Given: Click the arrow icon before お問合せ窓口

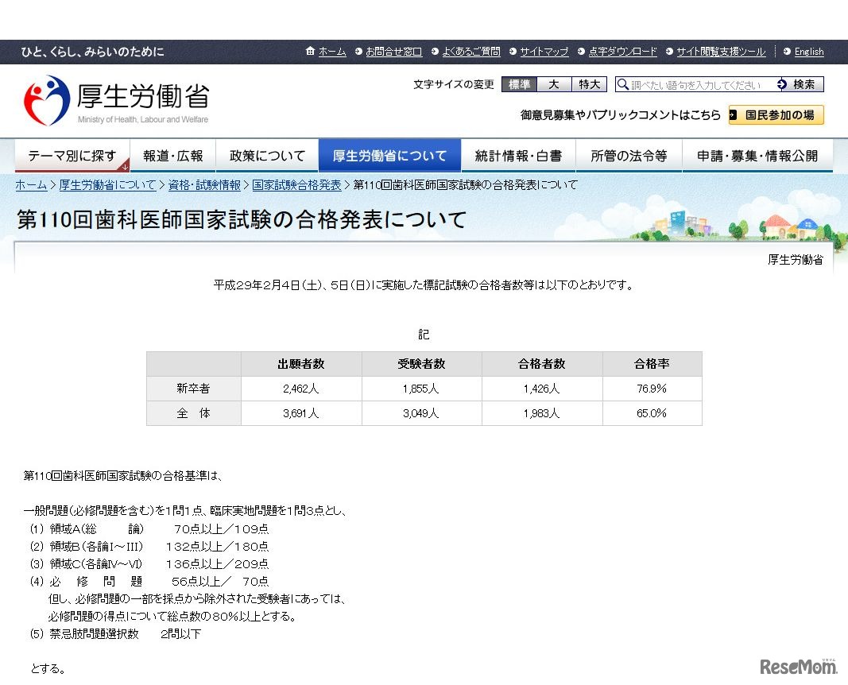Looking at the screenshot, I should (358, 52).
